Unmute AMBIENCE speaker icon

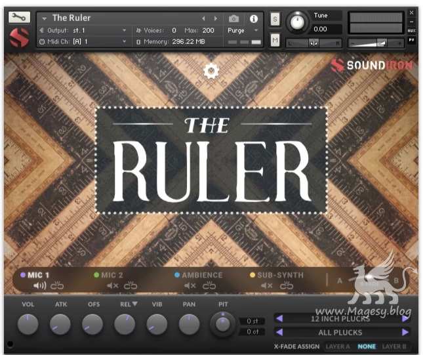(x=190, y=285)
